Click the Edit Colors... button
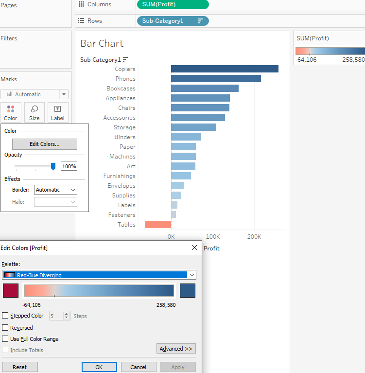This screenshot has height=373, width=365. (x=45, y=144)
